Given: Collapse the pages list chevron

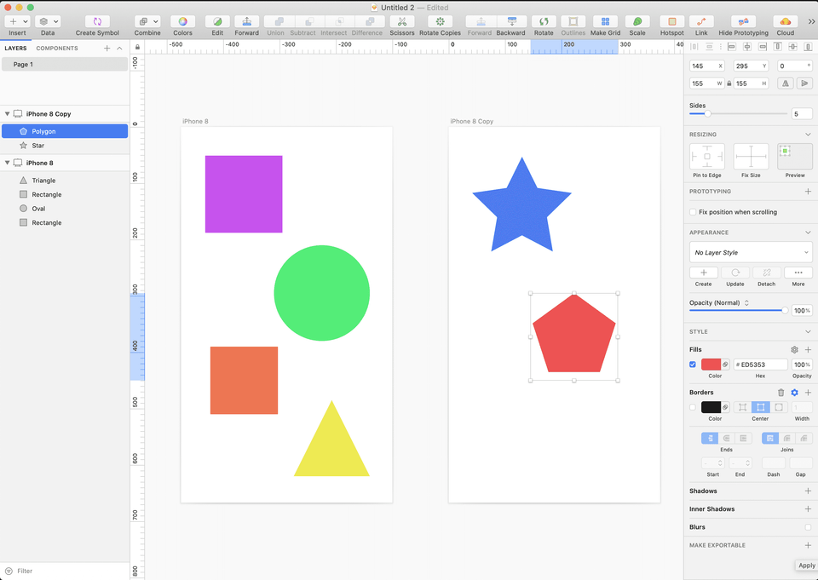Looking at the screenshot, I should coord(119,48).
